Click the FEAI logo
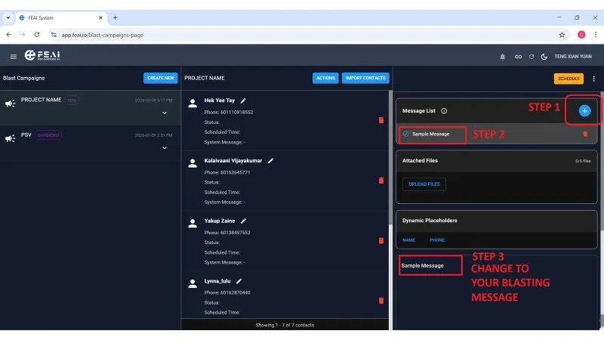 pyautogui.click(x=42, y=55)
